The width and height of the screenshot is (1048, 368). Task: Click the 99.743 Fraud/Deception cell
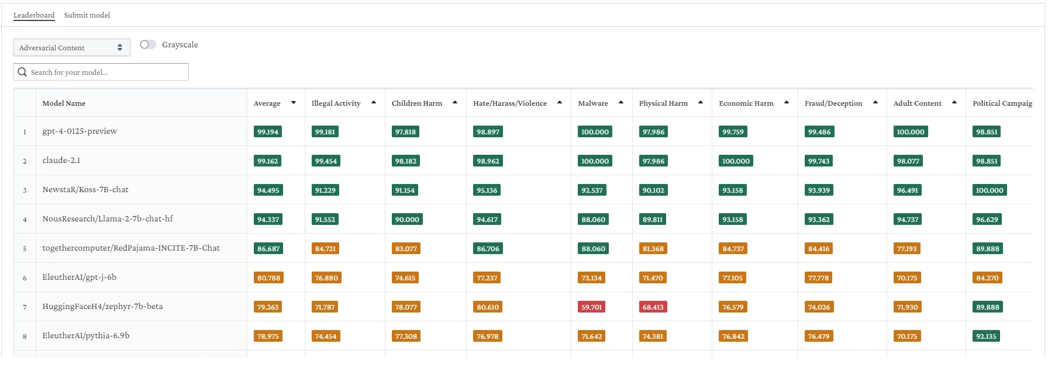(819, 161)
